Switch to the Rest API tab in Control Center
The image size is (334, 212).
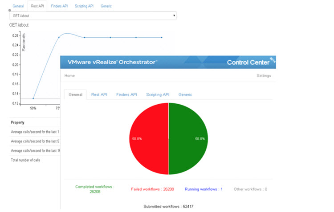(99, 94)
